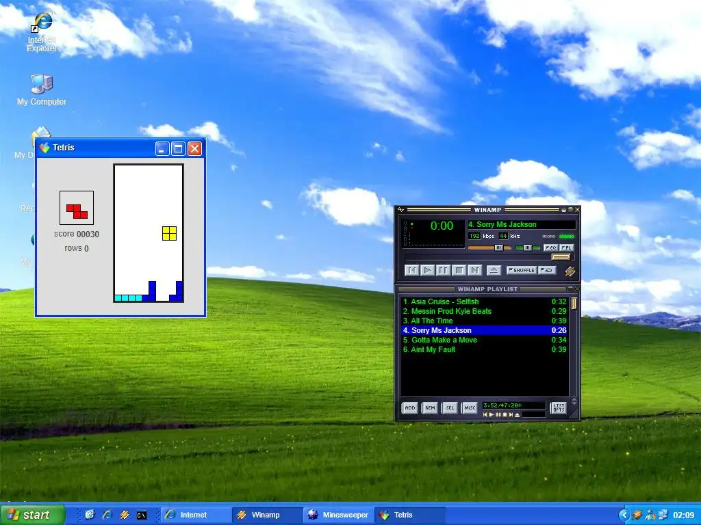The height and width of the screenshot is (525, 701).
Task: Click the falling yellow square piece in Tetris
Action: tap(170, 233)
